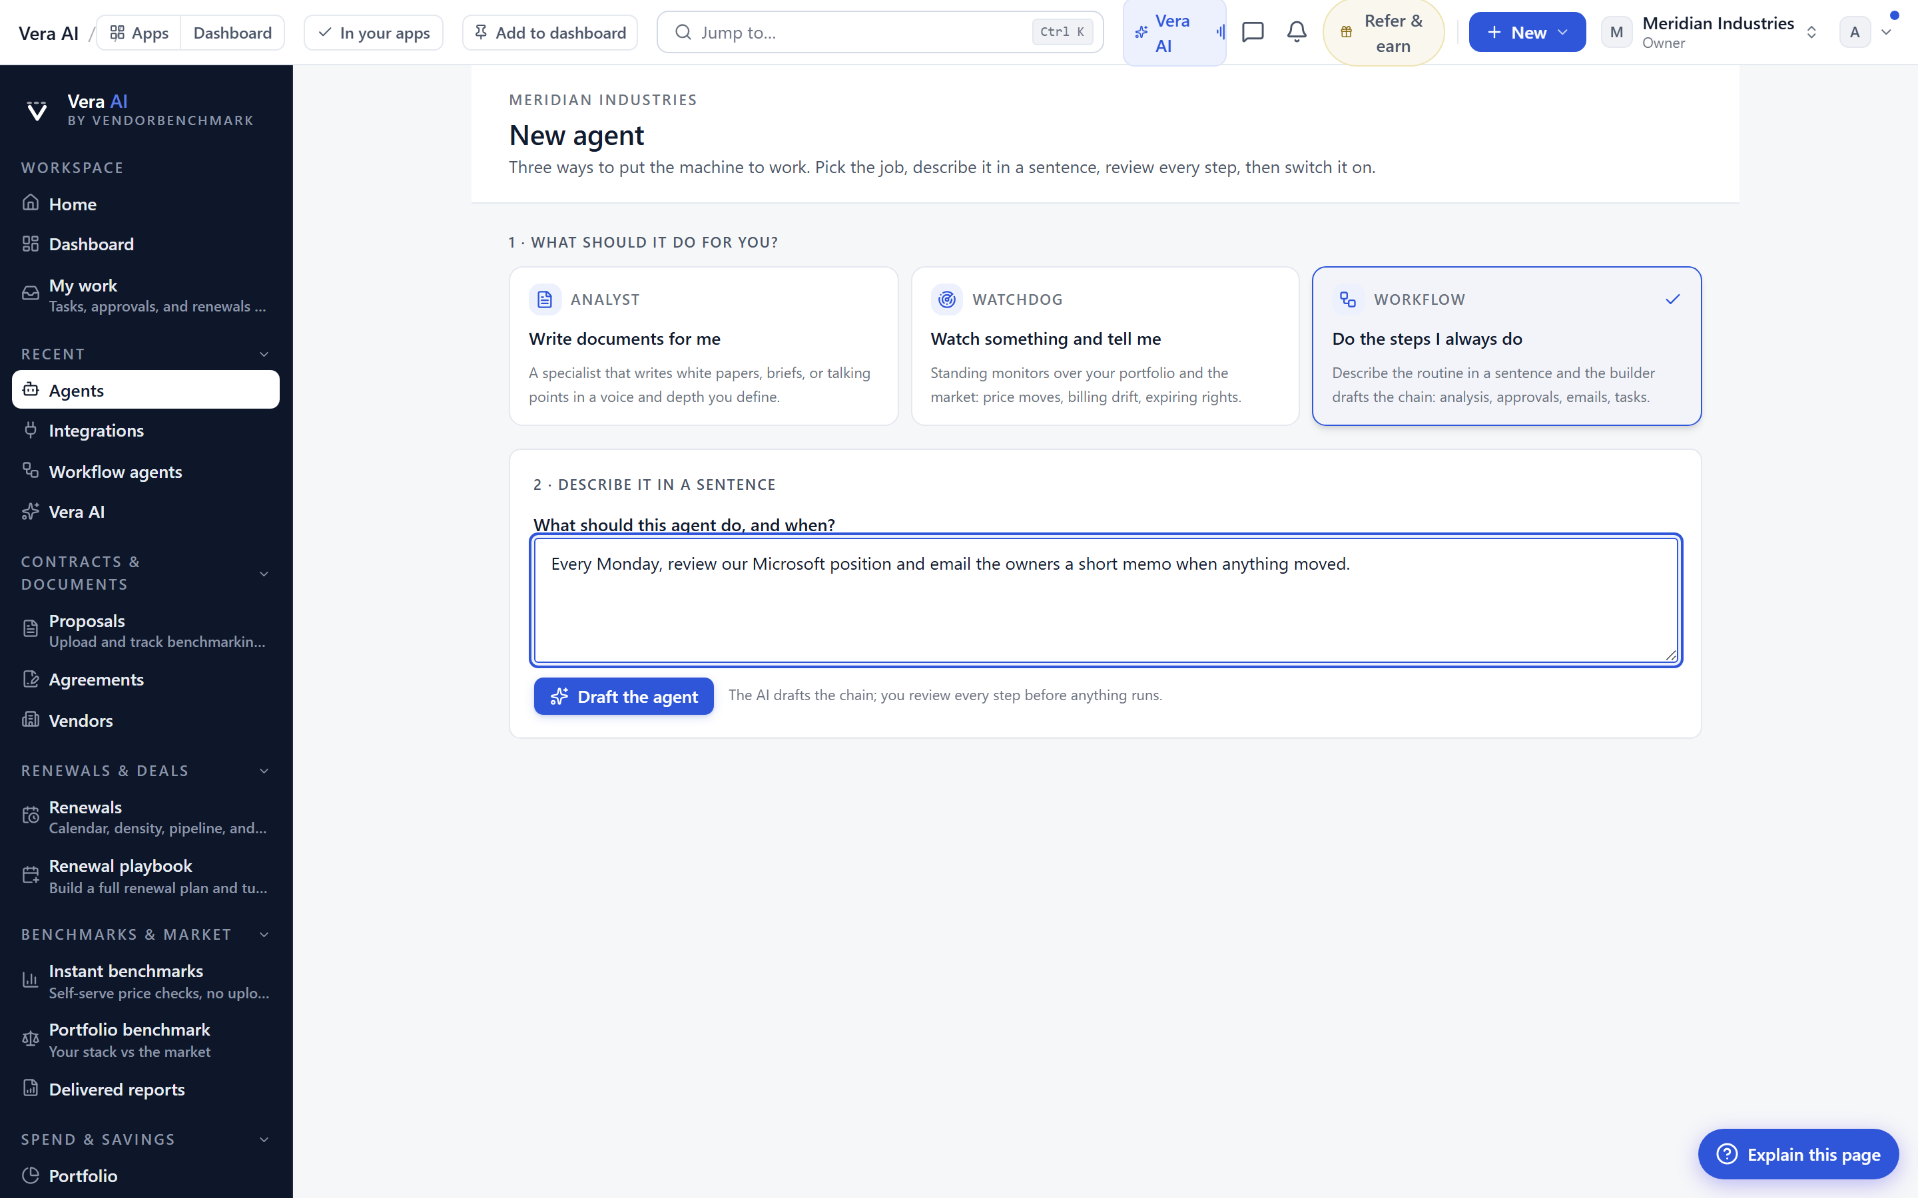Click the Home icon in sidebar
The width and height of the screenshot is (1918, 1198).
pos(30,203)
